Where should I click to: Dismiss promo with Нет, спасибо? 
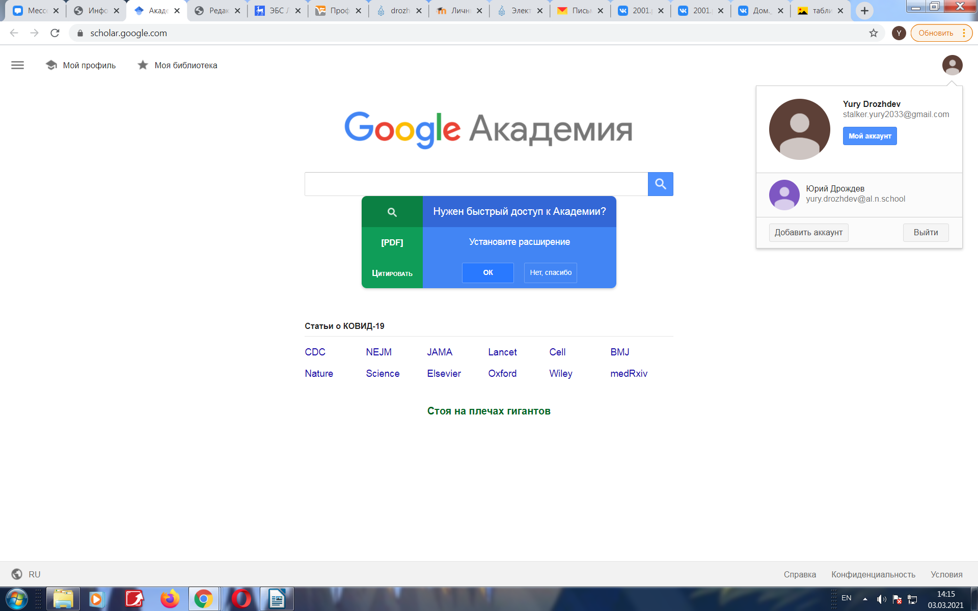550,272
